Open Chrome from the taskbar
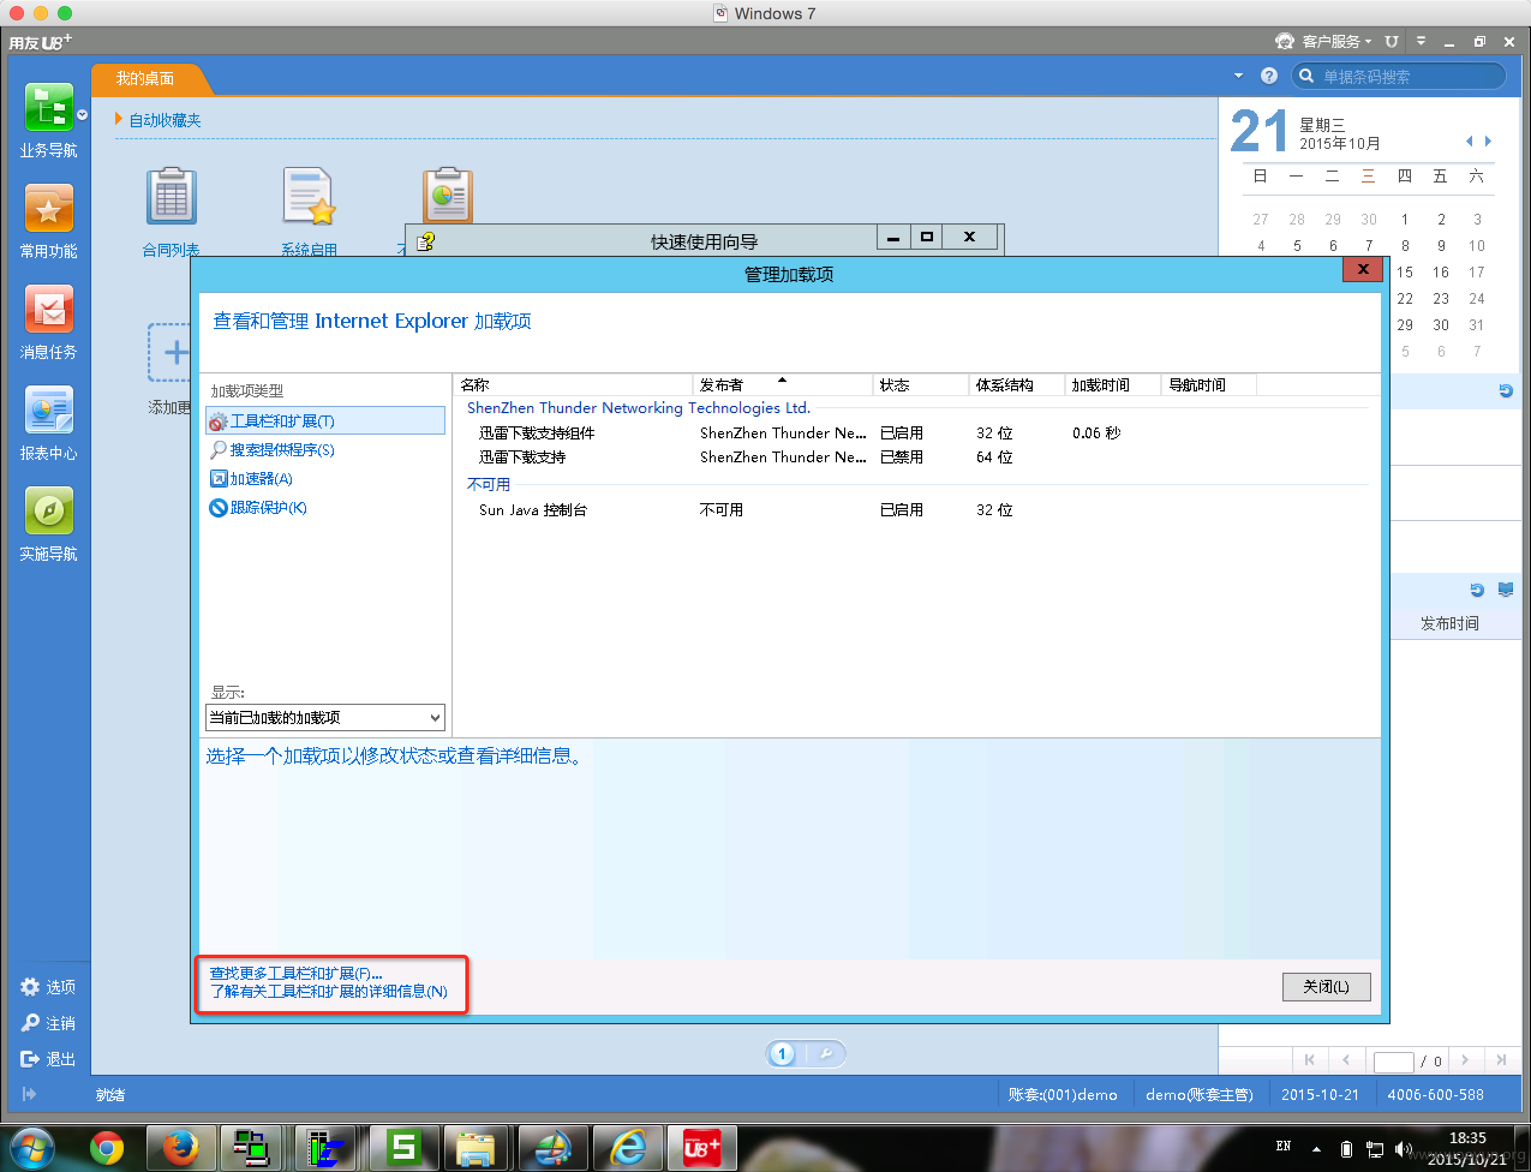The width and height of the screenshot is (1531, 1172). tap(107, 1147)
